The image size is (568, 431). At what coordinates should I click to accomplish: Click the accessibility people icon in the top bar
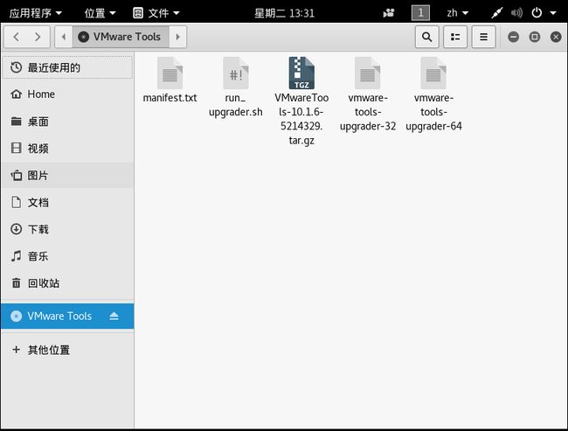pos(389,13)
